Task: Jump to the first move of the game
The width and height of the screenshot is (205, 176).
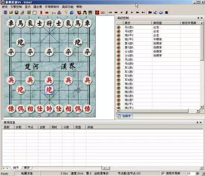Action: (x=110, y=13)
